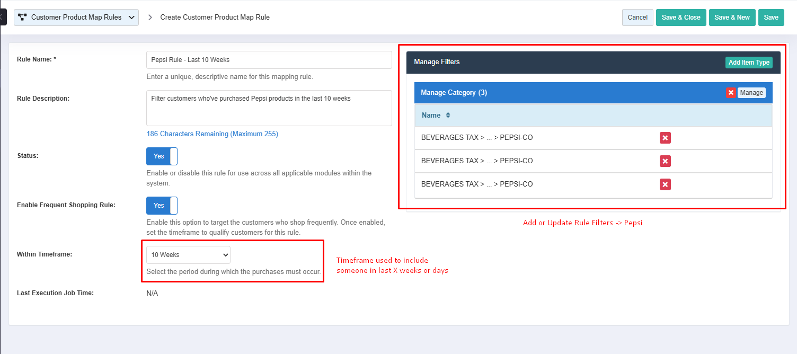Viewport: 797px width, 354px height.
Task: Select the Create Customer Product Map Rule breadcrumb
Action: [x=215, y=17]
